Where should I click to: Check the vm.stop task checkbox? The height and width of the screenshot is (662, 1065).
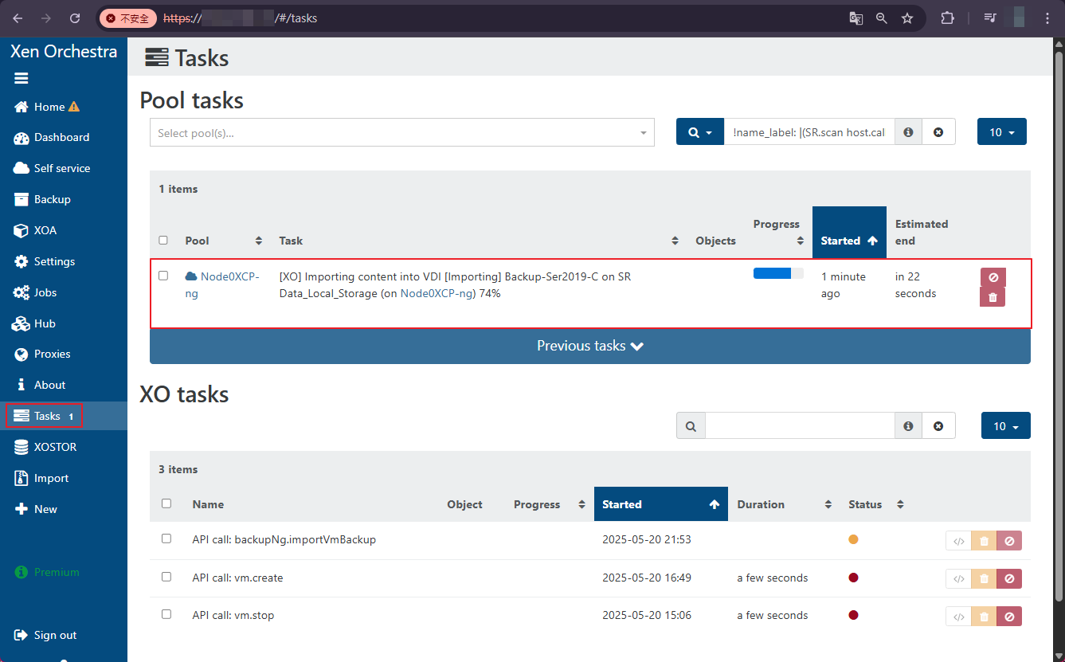click(166, 614)
